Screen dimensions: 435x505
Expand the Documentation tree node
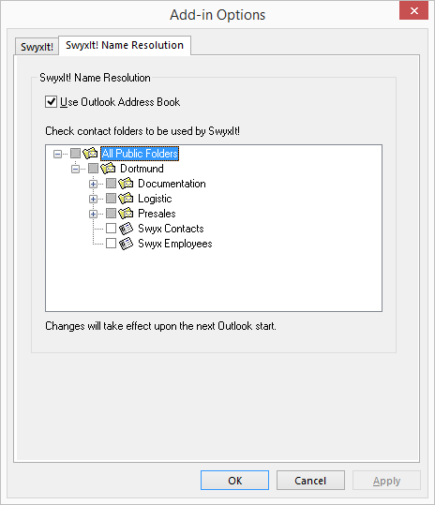coord(93,184)
